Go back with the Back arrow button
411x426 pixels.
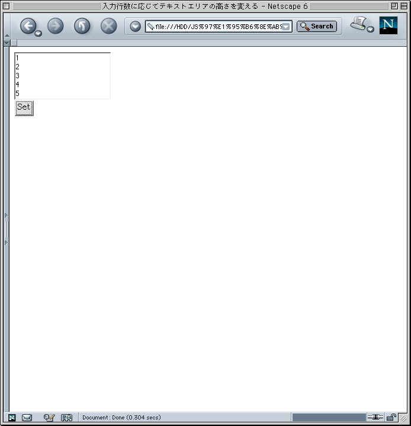(x=28, y=26)
